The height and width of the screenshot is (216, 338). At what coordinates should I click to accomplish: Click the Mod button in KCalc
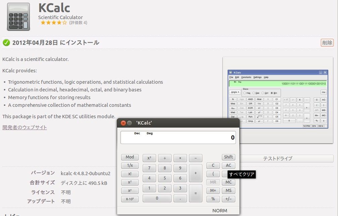130,157
